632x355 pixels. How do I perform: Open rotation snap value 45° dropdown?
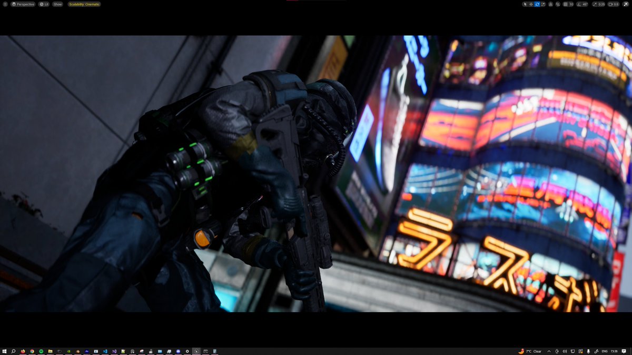click(585, 4)
